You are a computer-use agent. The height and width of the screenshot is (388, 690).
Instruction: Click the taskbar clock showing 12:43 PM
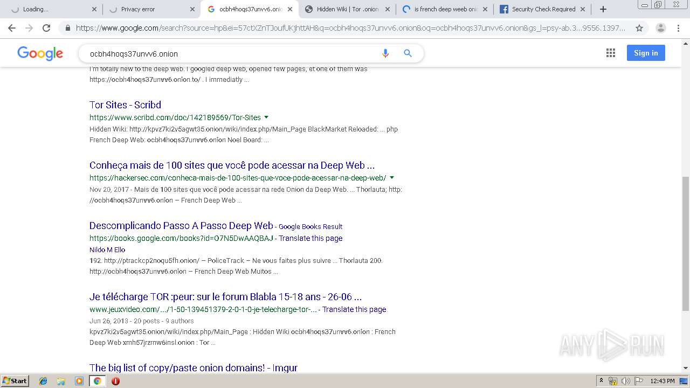tap(663, 381)
